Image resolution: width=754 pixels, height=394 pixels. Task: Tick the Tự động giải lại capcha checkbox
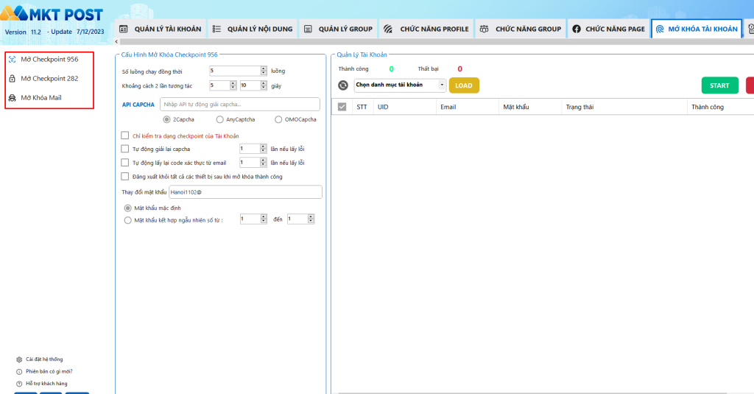pos(125,149)
